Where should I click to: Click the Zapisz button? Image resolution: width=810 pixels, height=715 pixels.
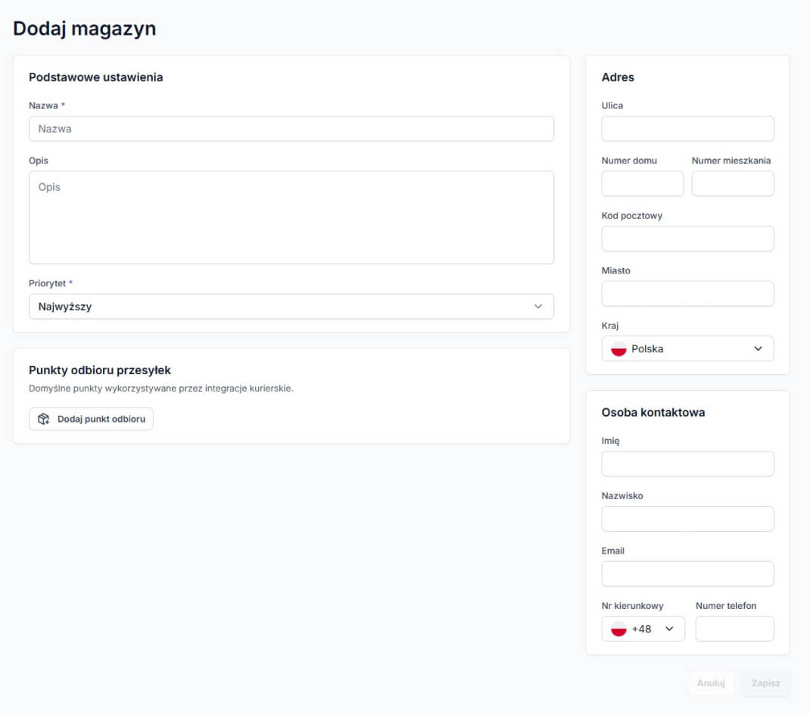pos(765,683)
